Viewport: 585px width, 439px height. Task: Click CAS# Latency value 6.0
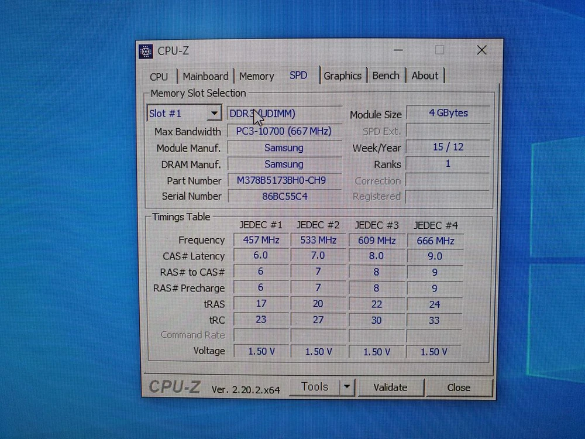coord(261,256)
